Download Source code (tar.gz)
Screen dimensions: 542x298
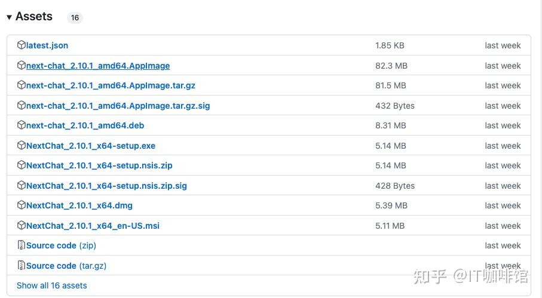66,266
